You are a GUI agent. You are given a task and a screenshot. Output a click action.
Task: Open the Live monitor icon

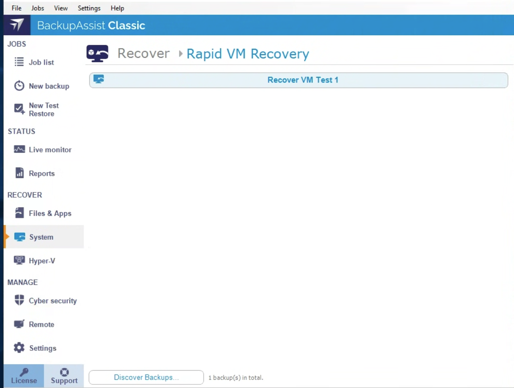click(19, 150)
